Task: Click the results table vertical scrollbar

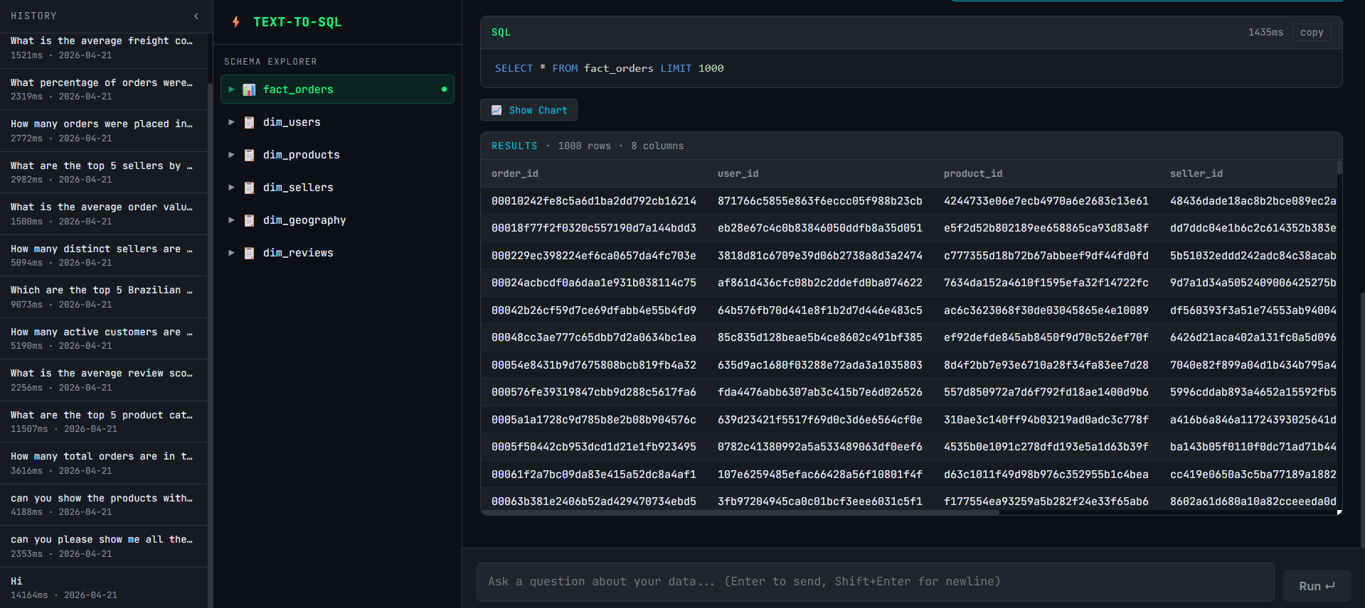Action: tap(1339, 168)
